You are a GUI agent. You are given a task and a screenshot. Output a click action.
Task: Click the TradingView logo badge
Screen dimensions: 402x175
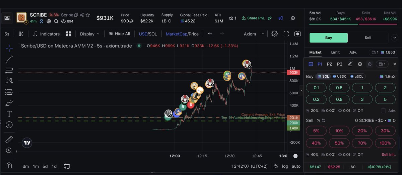[27, 143]
